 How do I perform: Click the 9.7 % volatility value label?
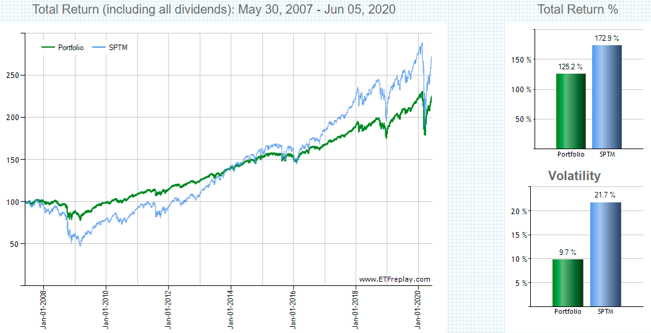[567, 252]
